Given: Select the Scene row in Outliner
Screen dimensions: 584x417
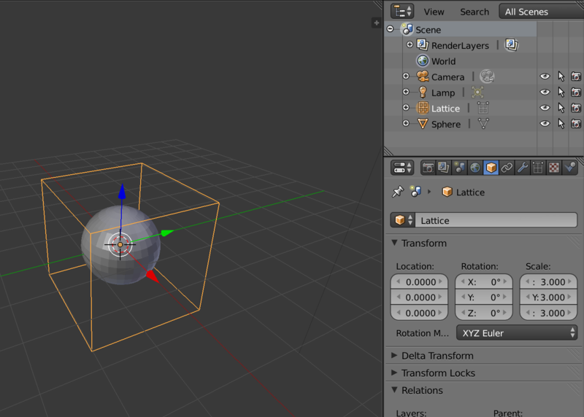Looking at the screenshot, I should click(x=461, y=29).
